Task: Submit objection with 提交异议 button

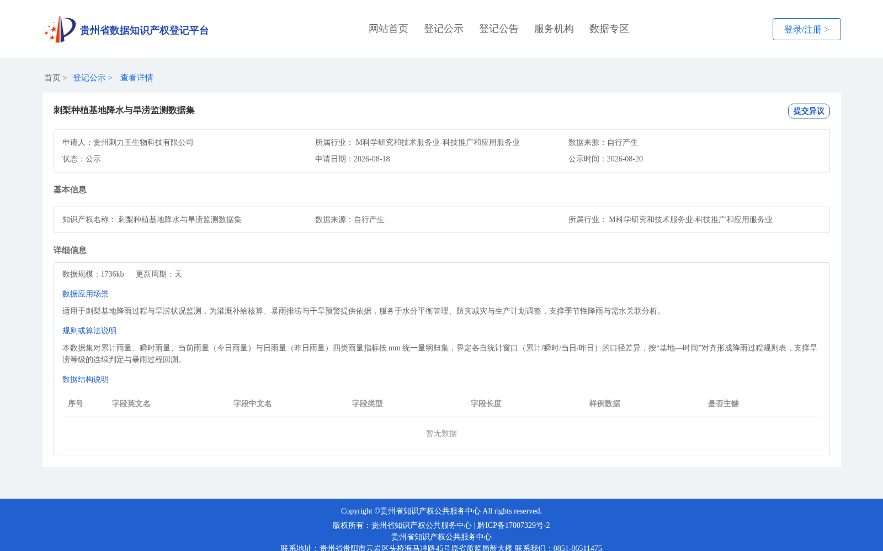Action: [x=808, y=111]
